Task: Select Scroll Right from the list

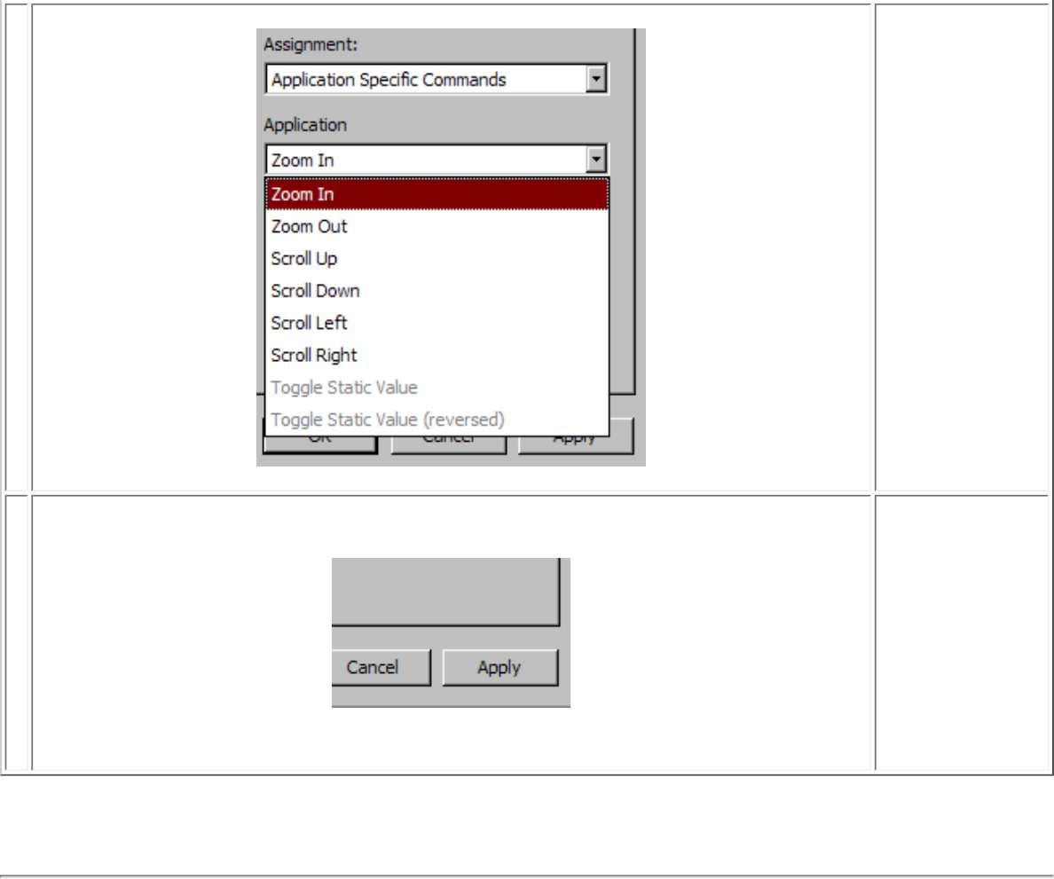Action: coord(437,356)
